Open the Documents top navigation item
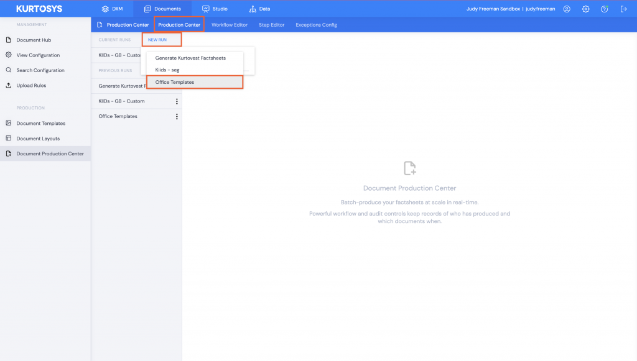The width and height of the screenshot is (637, 361). point(162,9)
